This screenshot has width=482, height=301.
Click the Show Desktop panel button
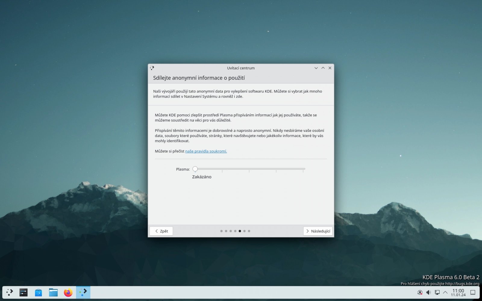pos(473,292)
